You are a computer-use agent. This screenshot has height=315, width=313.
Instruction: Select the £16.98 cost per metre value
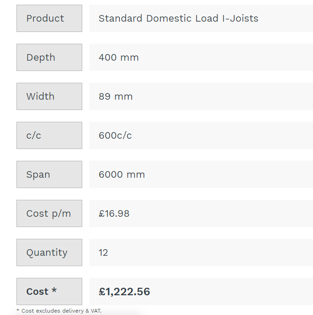point(114,213)
